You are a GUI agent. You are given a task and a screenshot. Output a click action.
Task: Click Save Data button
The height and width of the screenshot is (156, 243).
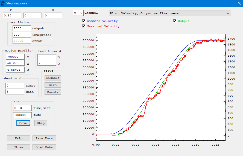[44, 138]
